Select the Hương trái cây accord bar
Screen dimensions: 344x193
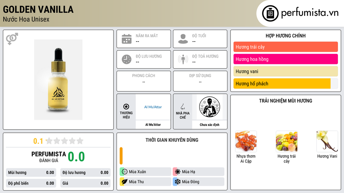286,47
